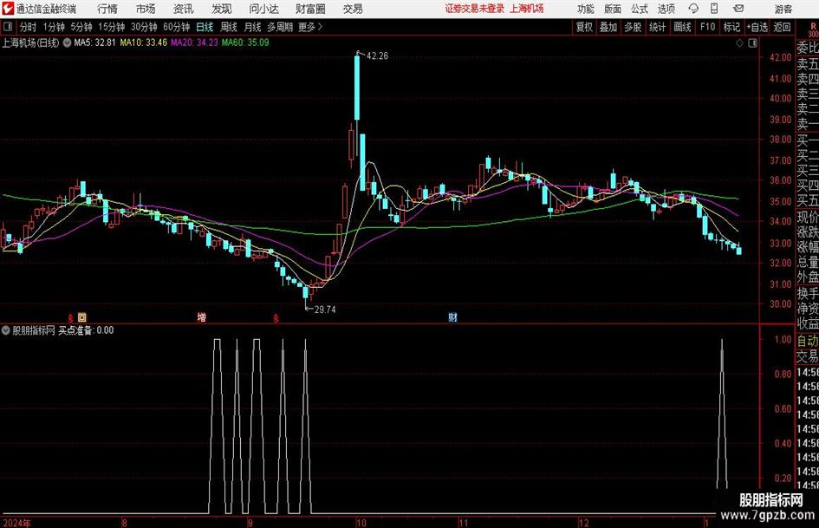Screen dimensions: 819x528
Task: Expand the 更多 period options
Action: [x=311, y=27]
